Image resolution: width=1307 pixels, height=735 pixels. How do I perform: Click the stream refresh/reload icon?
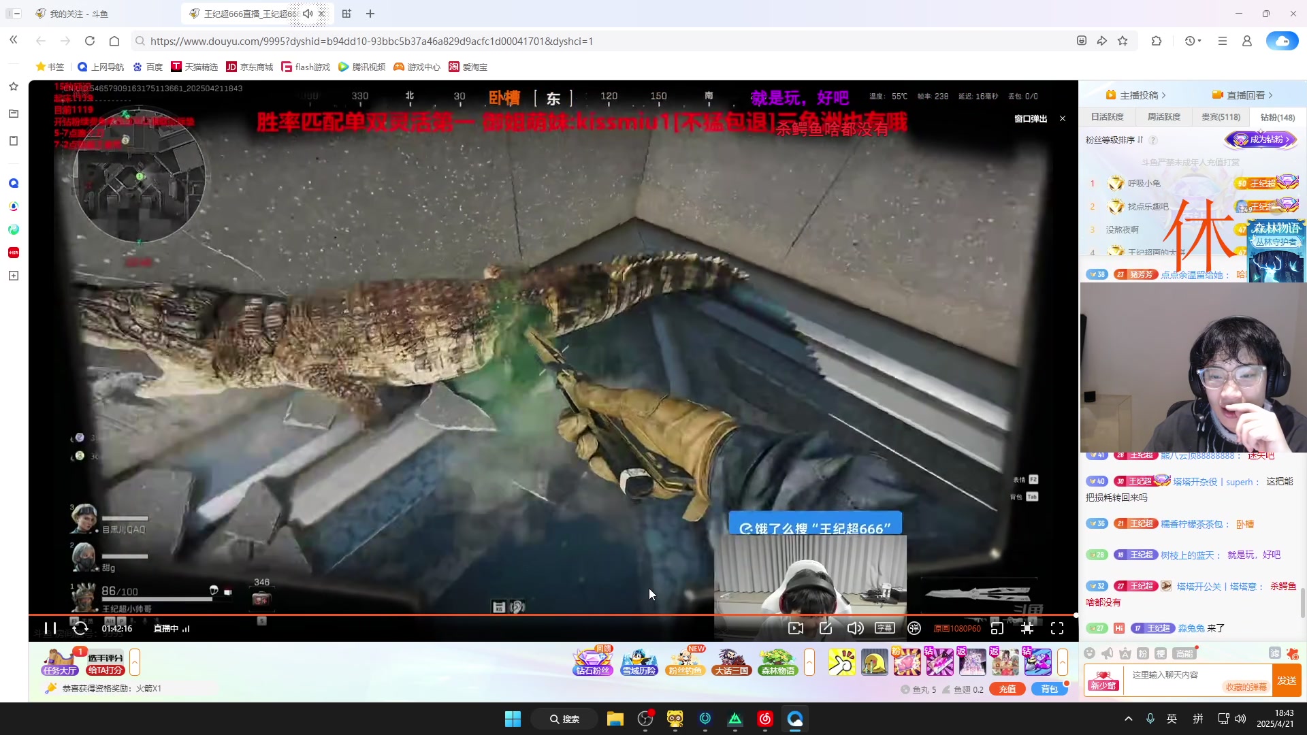[80, 628]
